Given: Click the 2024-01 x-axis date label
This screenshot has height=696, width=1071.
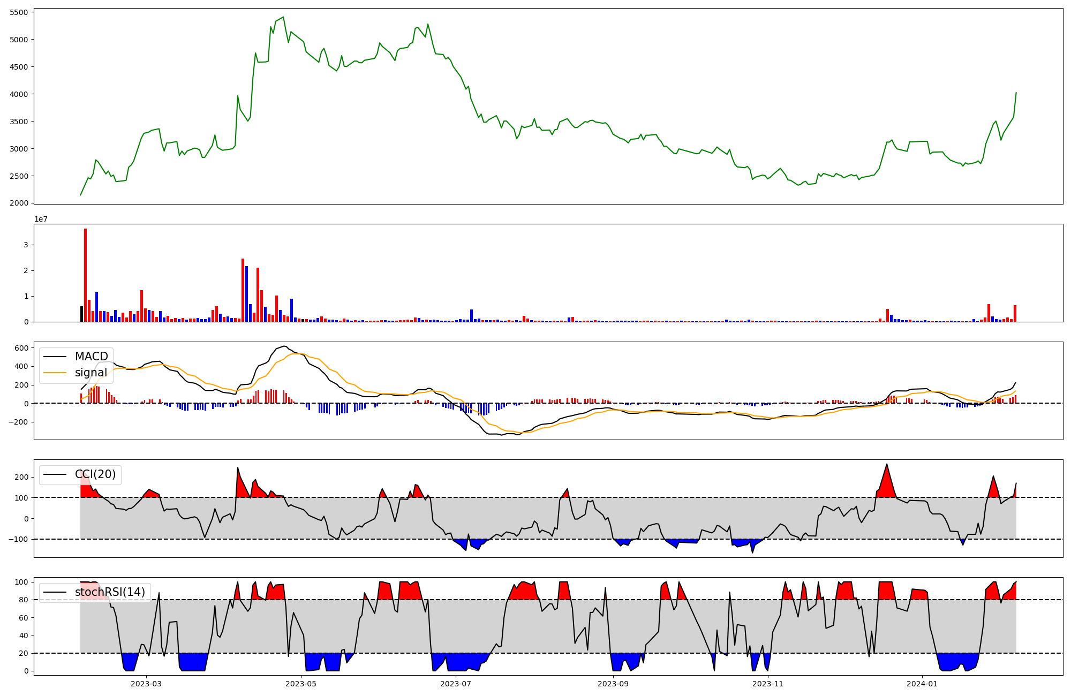Looking at the screenshot, I should click(x=922, y=684).
